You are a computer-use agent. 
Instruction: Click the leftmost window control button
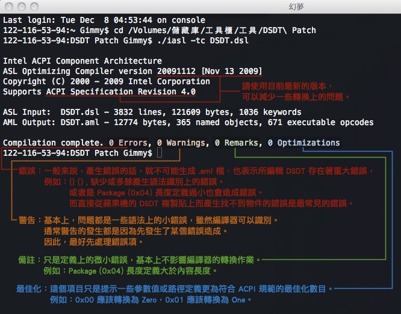tap(9, 7)
